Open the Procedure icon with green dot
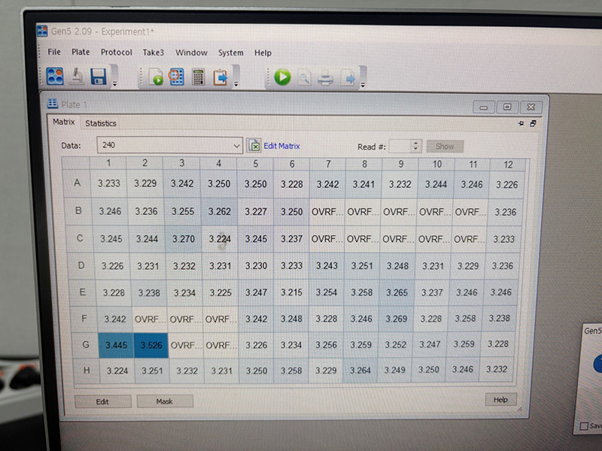The image size is (602, 451). 156,77
